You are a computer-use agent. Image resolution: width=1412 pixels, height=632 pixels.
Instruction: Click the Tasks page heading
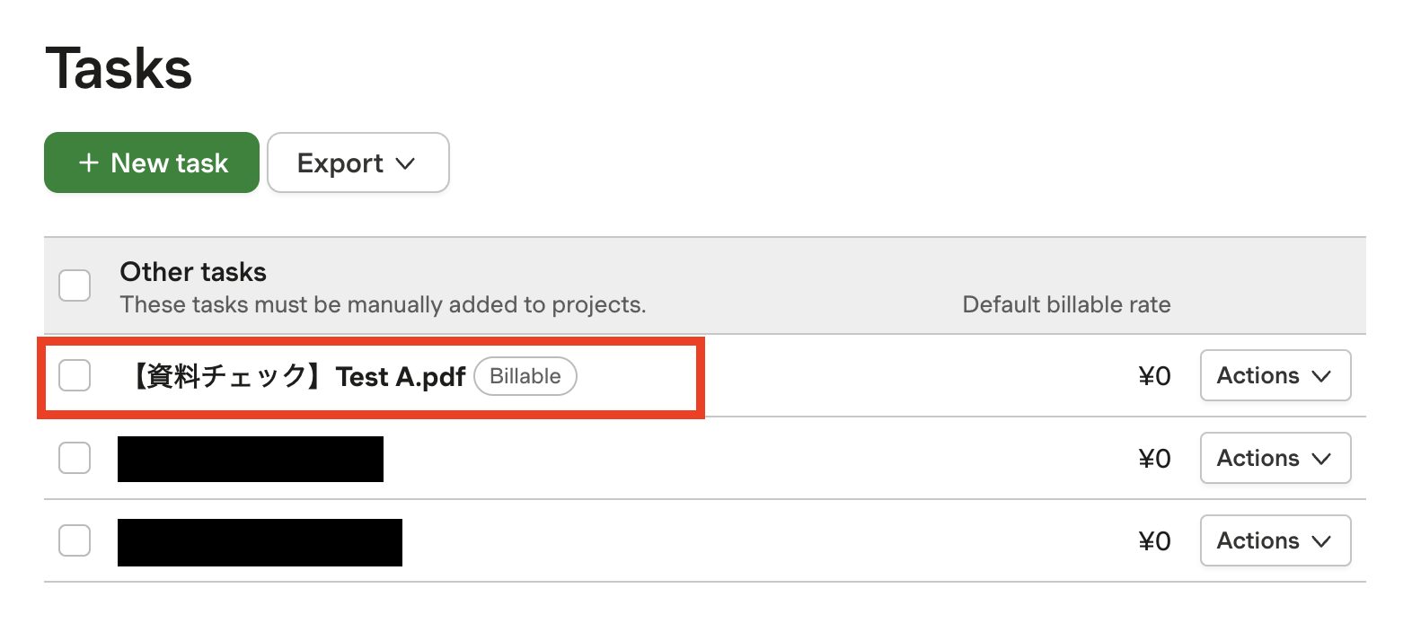pyautogui.click(x=119, y=68)
